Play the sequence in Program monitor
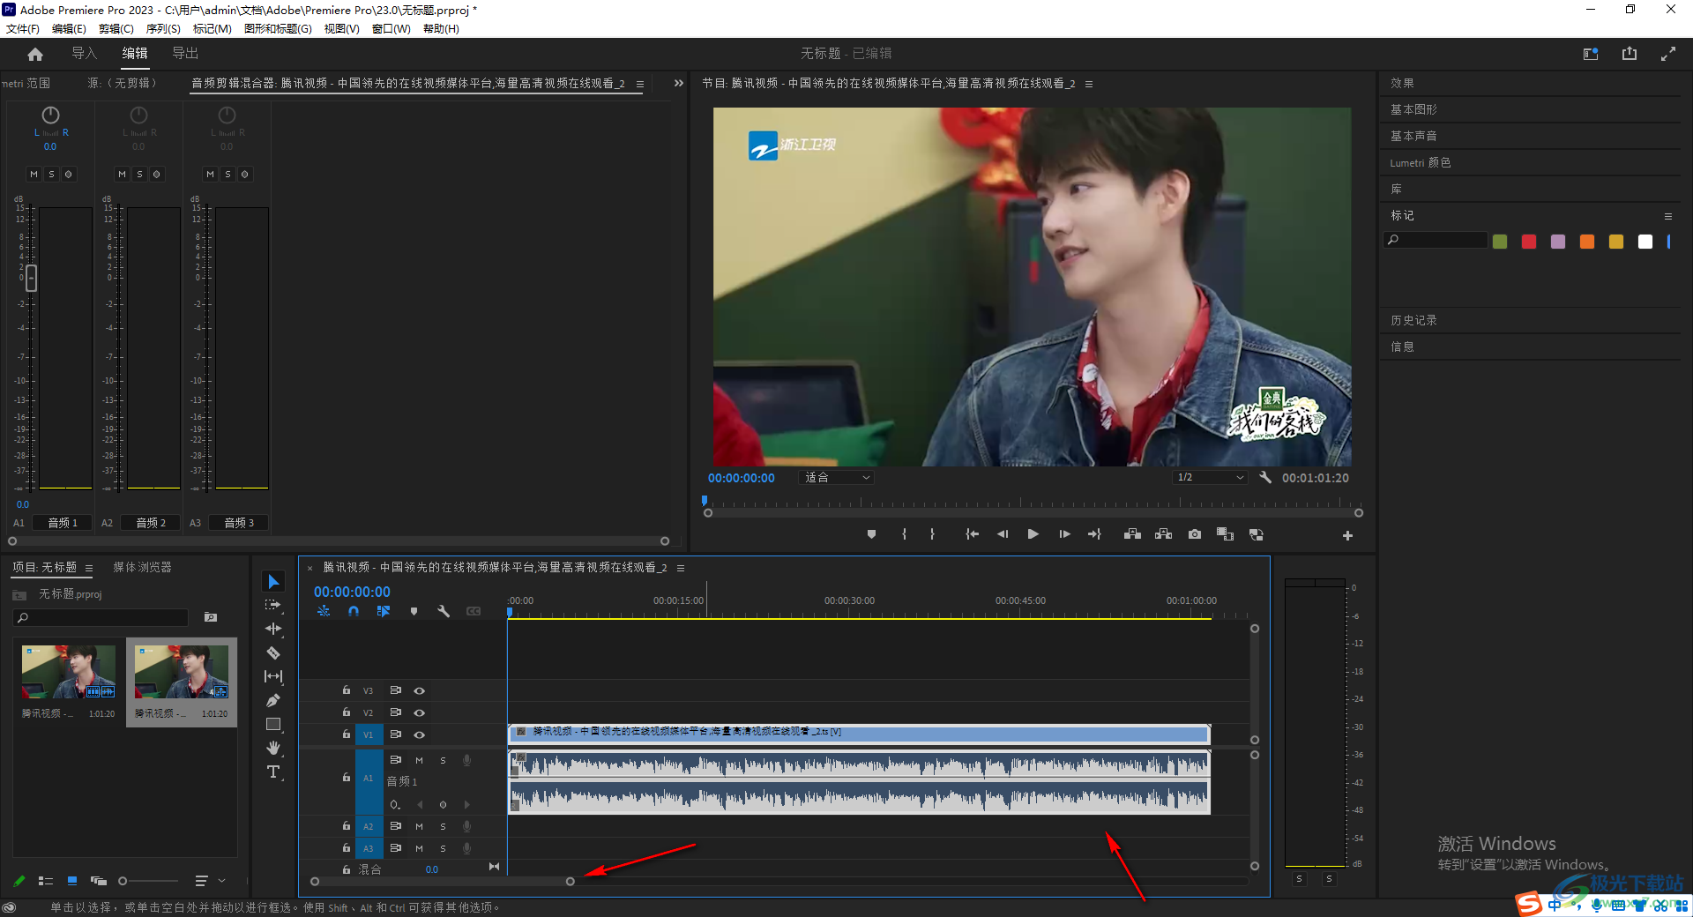The height and width of the screenshot is (917, 1693). click(1033, 534)
